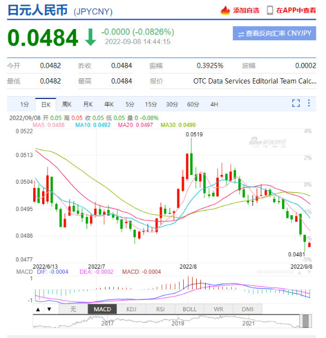Click the swap arrows icon beside CNYJPY
Screen dimensions: 326x338
[241, 34]
